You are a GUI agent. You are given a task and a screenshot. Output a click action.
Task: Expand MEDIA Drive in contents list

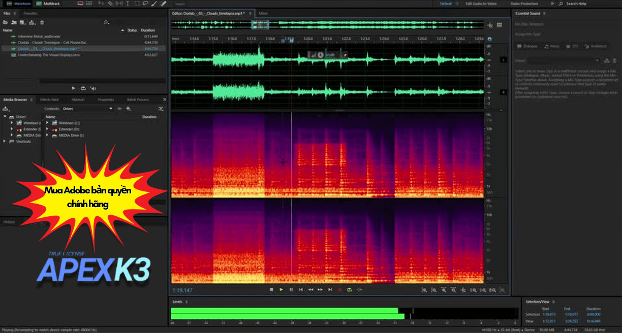click(x=47, y=135)
